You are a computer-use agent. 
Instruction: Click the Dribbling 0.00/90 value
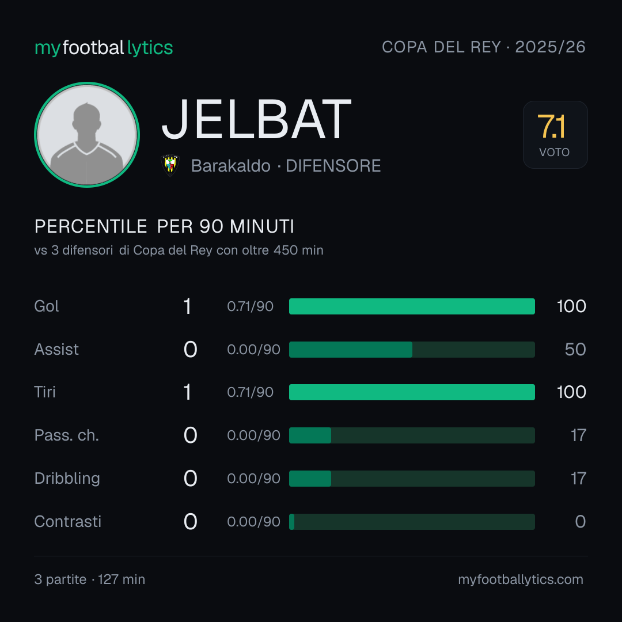click(x=253, y=479)
